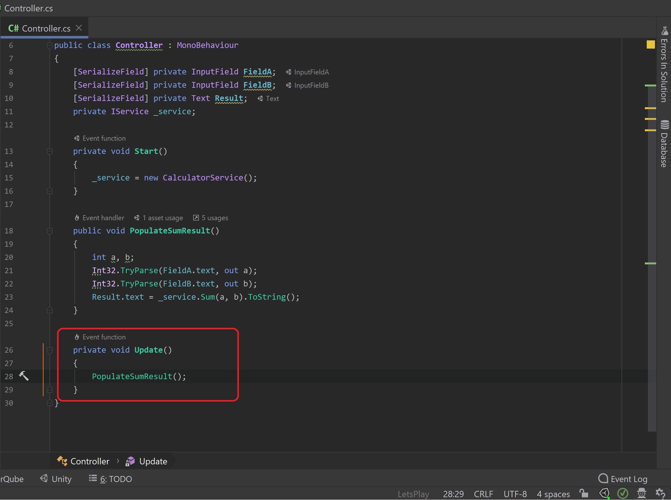Collapse the Update method fold marker

click(x=49, y=350)
